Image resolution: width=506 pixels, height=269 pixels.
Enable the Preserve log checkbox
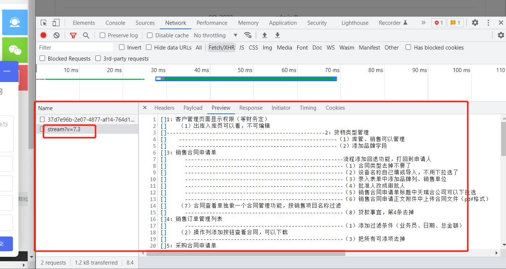tap(103, 35)
